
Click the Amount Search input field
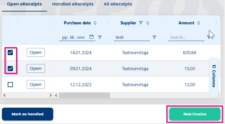[x=186, y=37]
